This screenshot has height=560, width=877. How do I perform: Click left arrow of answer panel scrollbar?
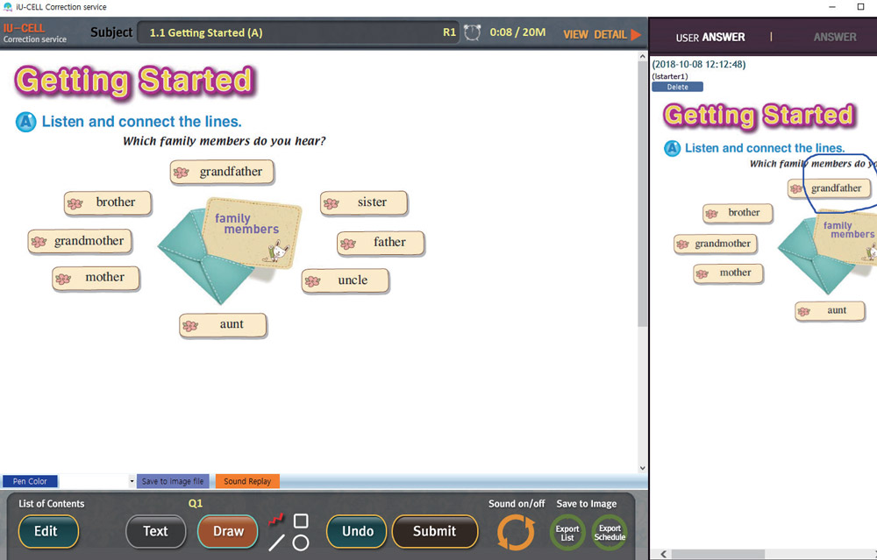(x=663, y=554)
